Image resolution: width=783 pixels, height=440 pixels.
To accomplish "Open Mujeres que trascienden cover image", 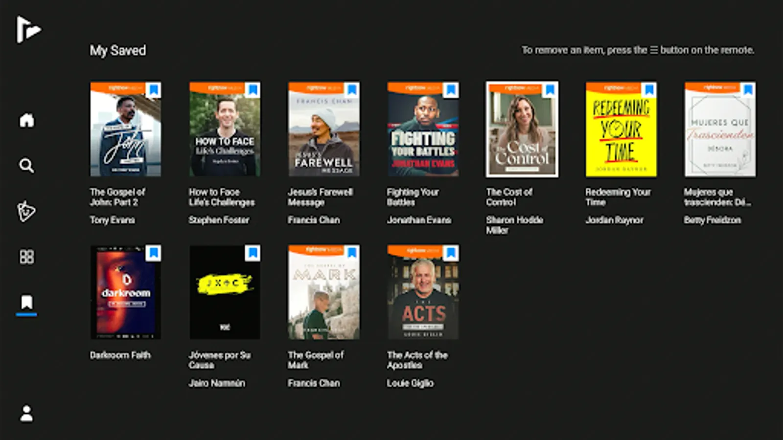I will [x=720, y=129].
